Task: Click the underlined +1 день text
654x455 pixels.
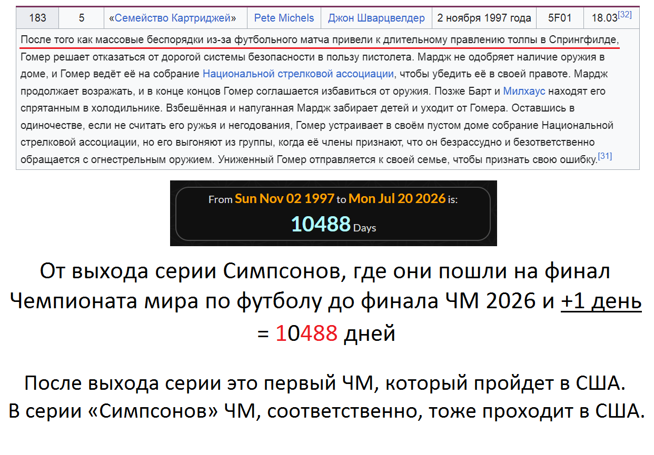Action: [601, 301]
